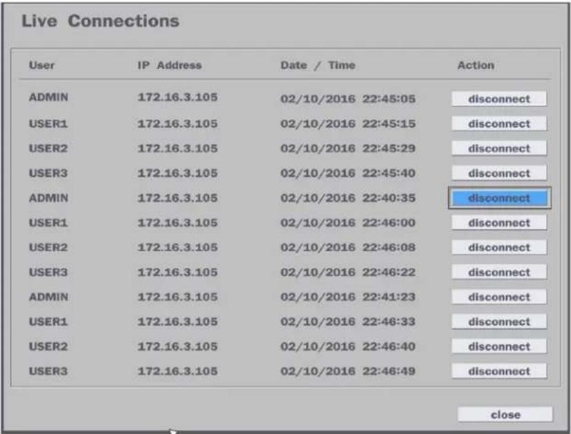Click timestamp 02/10/2016 22:46:22
The height and width of the screenshot is (434, 571).
click(348, 272)
